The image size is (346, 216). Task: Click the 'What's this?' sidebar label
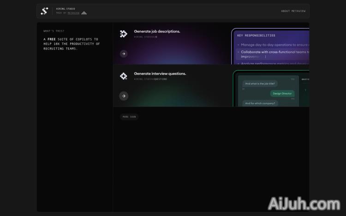point(54,31)
